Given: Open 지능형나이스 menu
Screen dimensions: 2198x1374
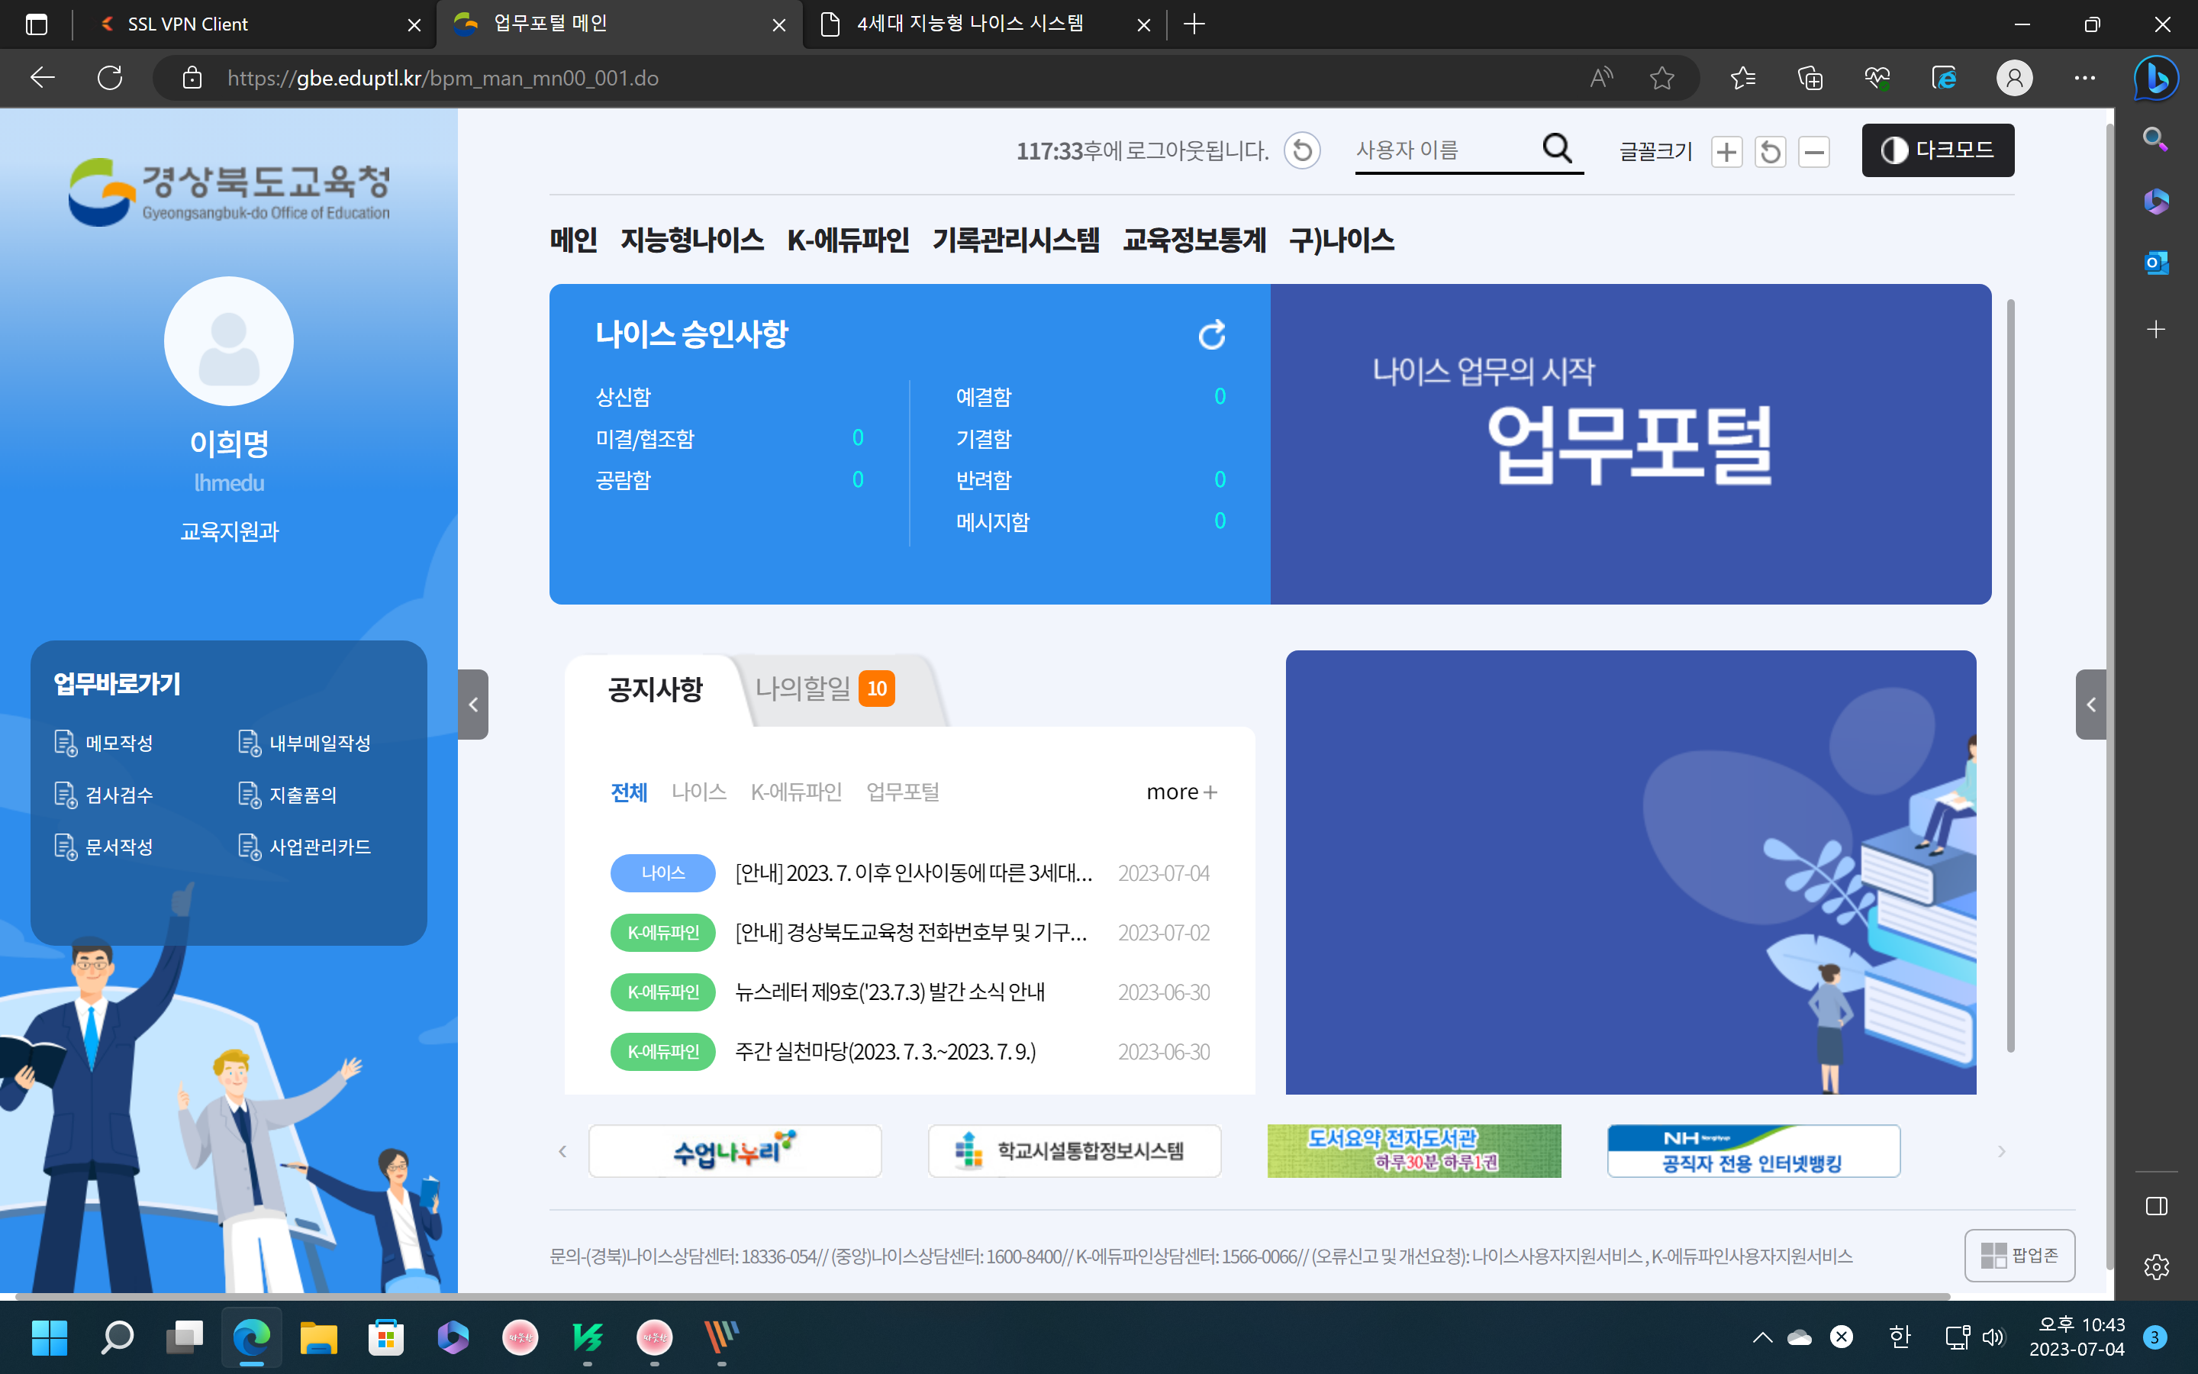Looking at the screenshot, I should pos(691,240).
